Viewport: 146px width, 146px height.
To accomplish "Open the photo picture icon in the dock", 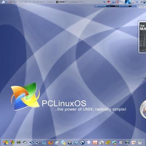I will coord(114,143).
